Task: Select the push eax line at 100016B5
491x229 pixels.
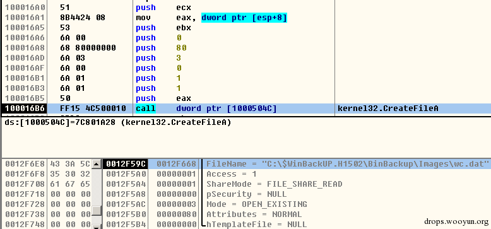Action: [246, 98]
